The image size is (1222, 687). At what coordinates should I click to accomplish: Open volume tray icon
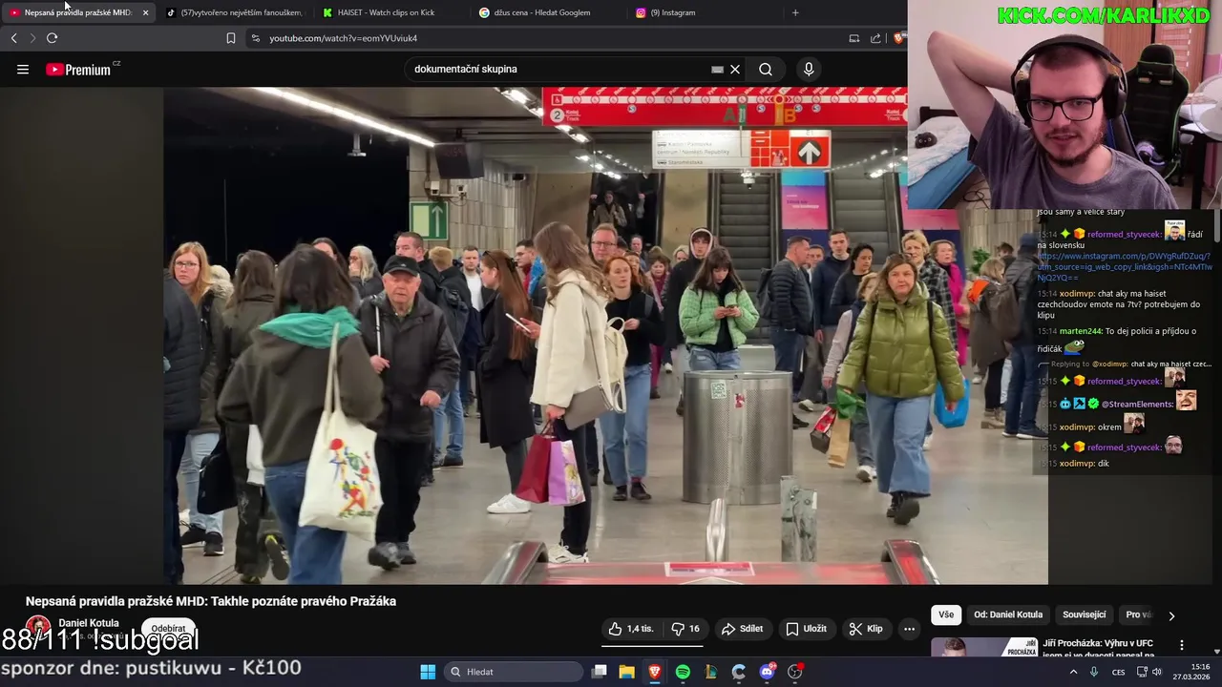(x=1157, y=672)
